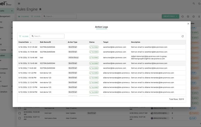Select the 5/18/2026, 10:19:08 AM log row
201x127 pixels.
pyautogui.click(x=101, y=52)
